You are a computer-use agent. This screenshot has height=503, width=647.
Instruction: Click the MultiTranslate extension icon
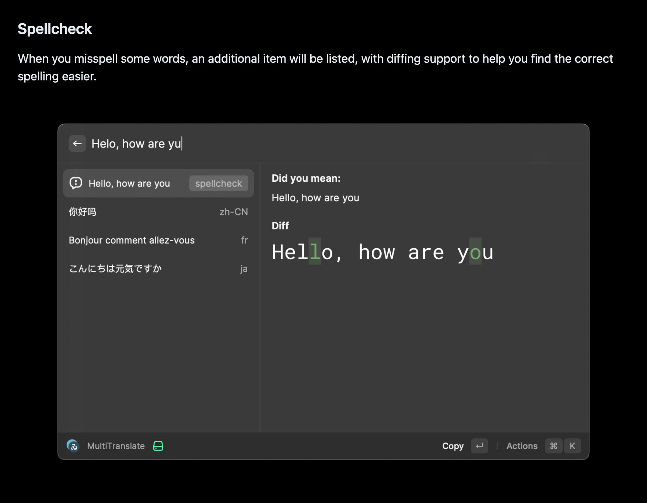(x=73, y=446)
